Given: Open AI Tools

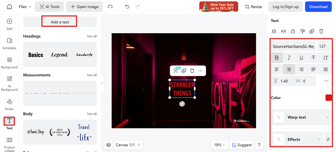Looking at the screenshot, I should coord(50,7).
